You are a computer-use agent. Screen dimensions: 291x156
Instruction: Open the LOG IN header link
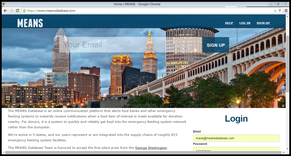pos(245,23)
